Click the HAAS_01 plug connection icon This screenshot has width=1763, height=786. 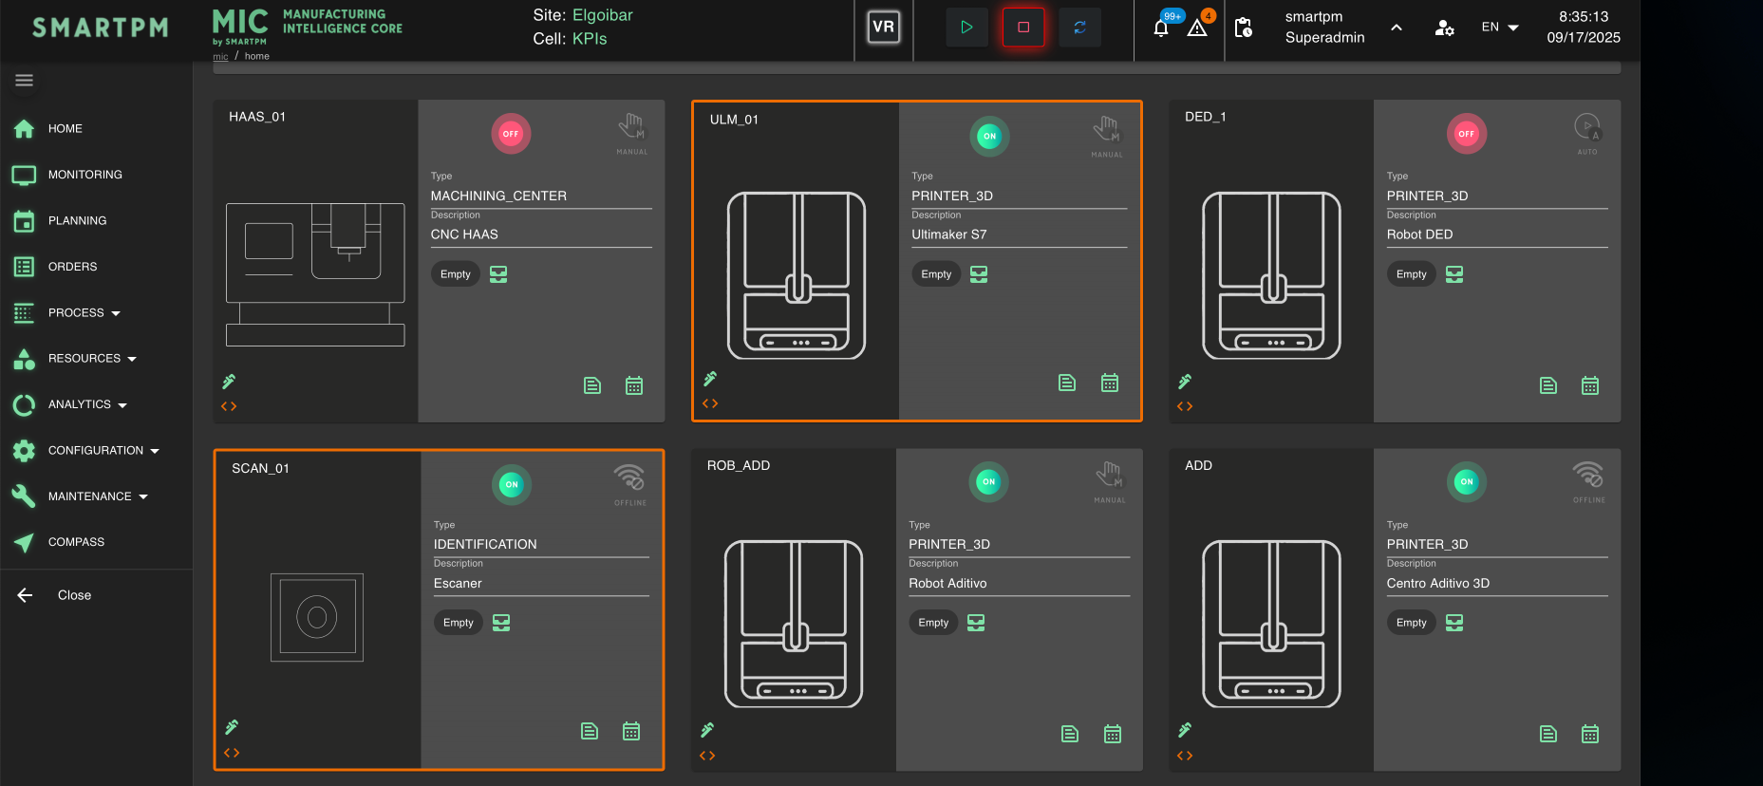(229, 382)
